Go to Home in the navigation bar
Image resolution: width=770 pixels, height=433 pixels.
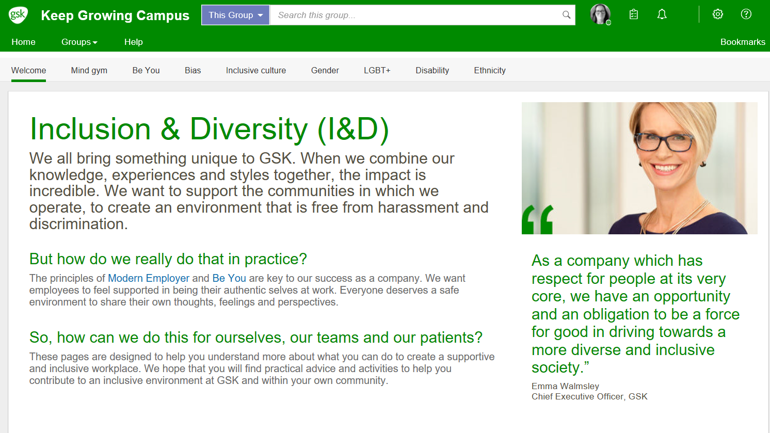point(24,42)
